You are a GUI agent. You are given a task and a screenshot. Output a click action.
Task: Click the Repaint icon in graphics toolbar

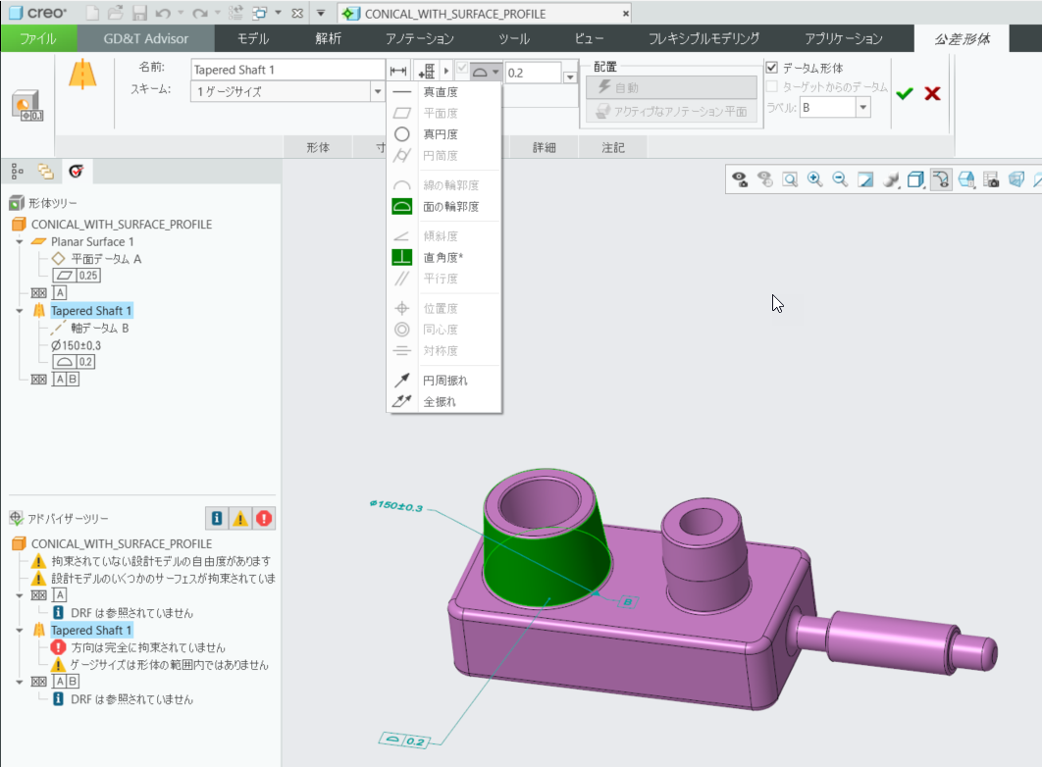pyautogui.click(x=865, y=179)
